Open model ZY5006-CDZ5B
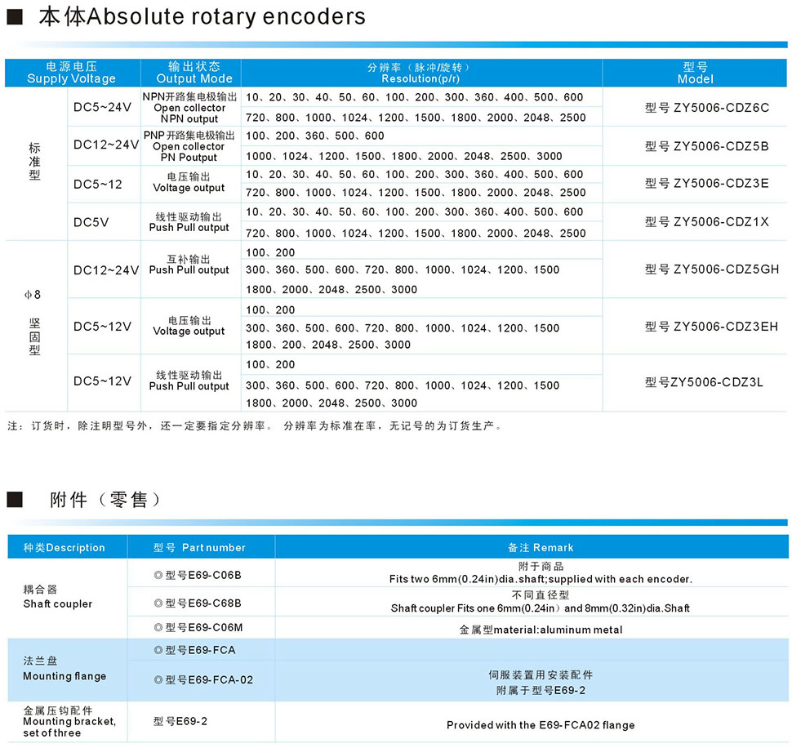This screenshot has width=792, height=748. pyautogui.click(x=707, y=146)
